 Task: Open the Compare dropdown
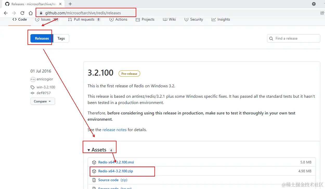point(43,101)
